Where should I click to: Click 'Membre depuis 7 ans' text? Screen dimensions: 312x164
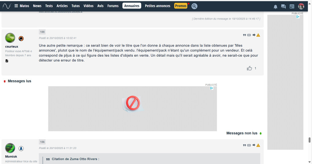(x=18, y=55)
